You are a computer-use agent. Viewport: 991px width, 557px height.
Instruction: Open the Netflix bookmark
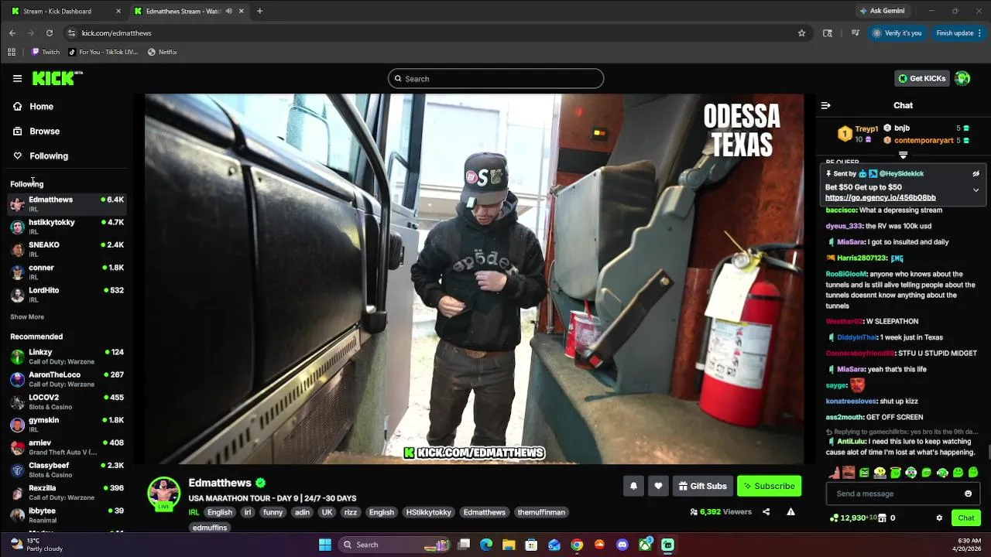pyautogui.click(x=163, y=52)
